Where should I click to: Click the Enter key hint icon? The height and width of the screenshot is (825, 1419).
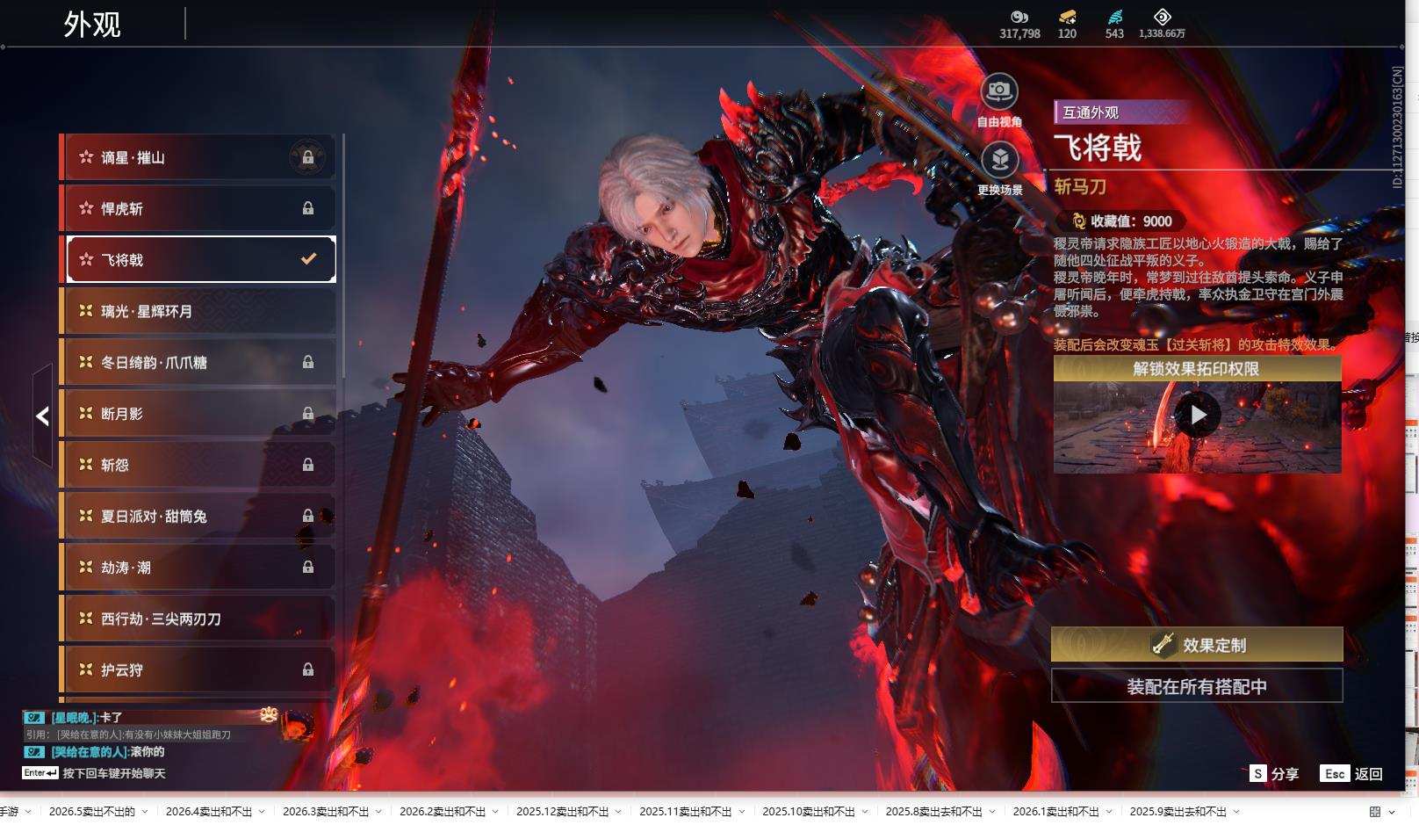(40, 773)
